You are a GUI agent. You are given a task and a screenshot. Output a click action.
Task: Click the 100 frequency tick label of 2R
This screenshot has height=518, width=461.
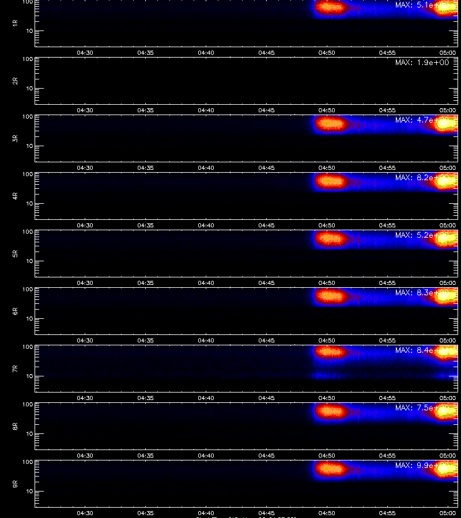click(x=28, y=59)
